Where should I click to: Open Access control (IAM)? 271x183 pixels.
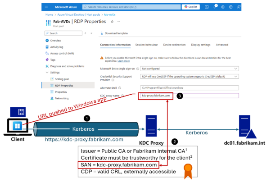62,53
